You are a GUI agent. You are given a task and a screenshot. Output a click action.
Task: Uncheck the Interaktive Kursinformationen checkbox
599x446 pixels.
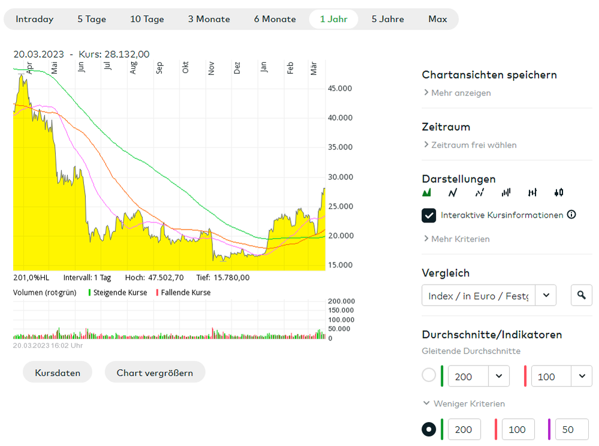pyautogui.click(x=429, y=215)
